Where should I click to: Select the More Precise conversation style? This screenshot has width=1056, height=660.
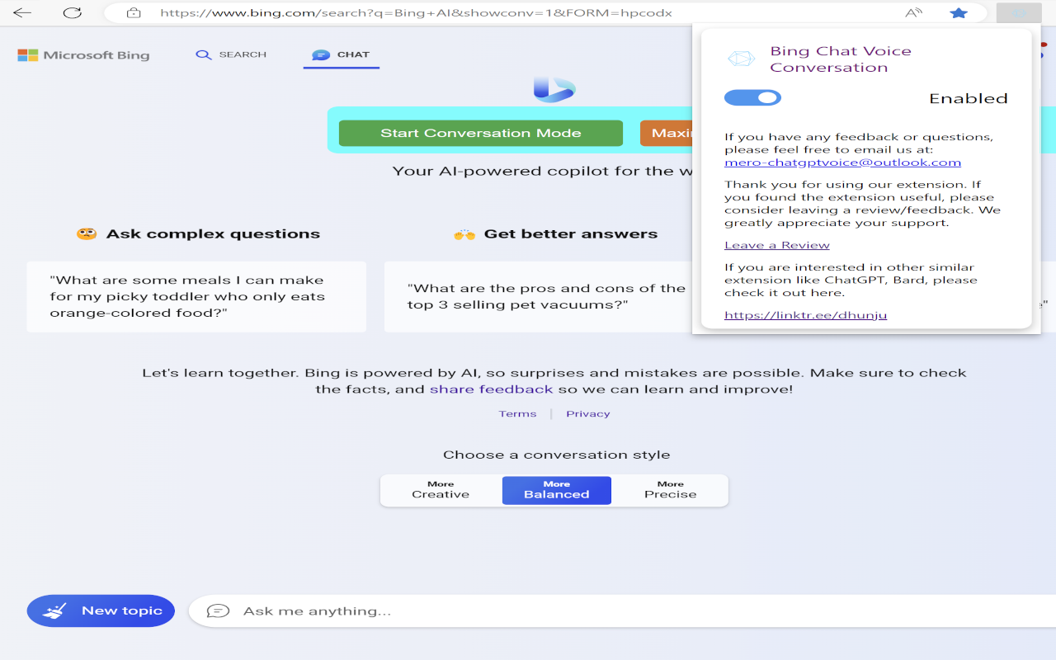tap(670, 490)
